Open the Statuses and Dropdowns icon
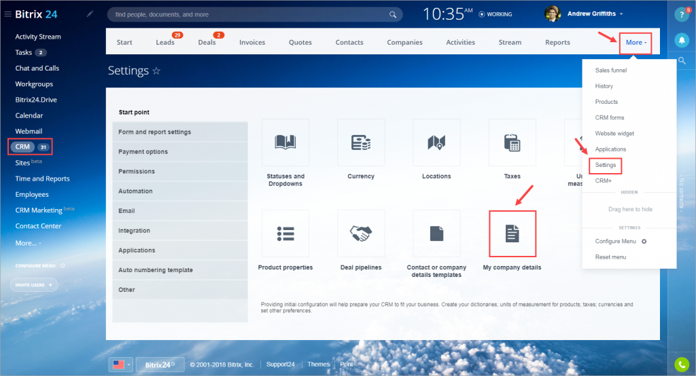 pos(285,143)
